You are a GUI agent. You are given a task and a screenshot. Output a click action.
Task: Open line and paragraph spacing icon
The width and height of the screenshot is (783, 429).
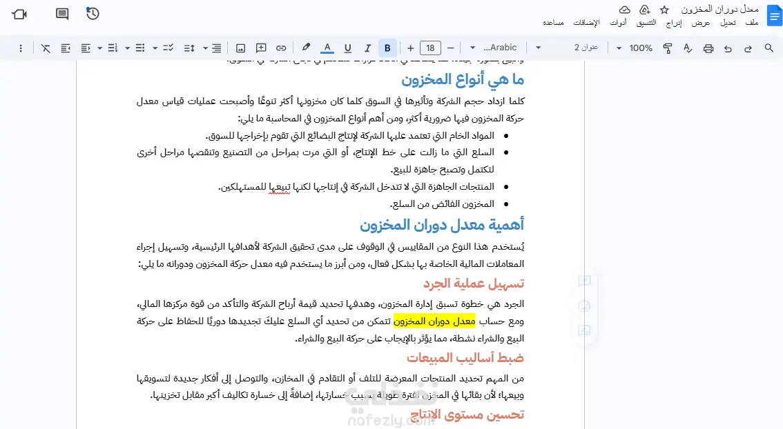pos(189,48)
